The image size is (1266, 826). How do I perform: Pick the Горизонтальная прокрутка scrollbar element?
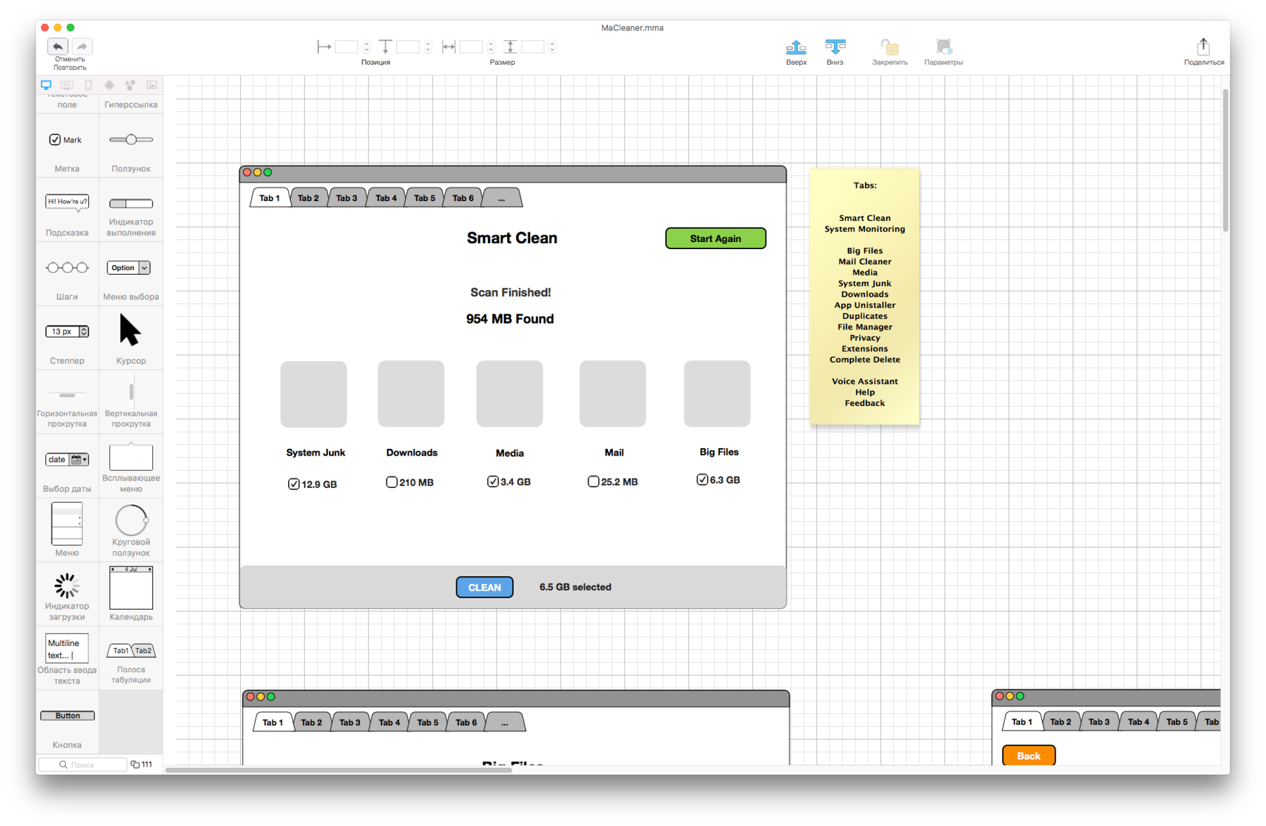click(x=67, y=402)
